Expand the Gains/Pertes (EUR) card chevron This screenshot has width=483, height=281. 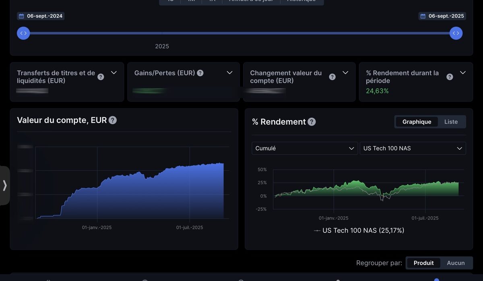(x=229, y=73)
